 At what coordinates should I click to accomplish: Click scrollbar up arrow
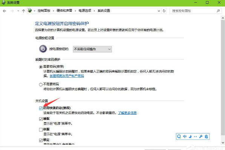[x=223, y=18]
